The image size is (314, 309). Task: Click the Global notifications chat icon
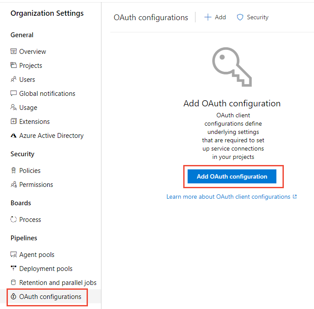[14, 93]
